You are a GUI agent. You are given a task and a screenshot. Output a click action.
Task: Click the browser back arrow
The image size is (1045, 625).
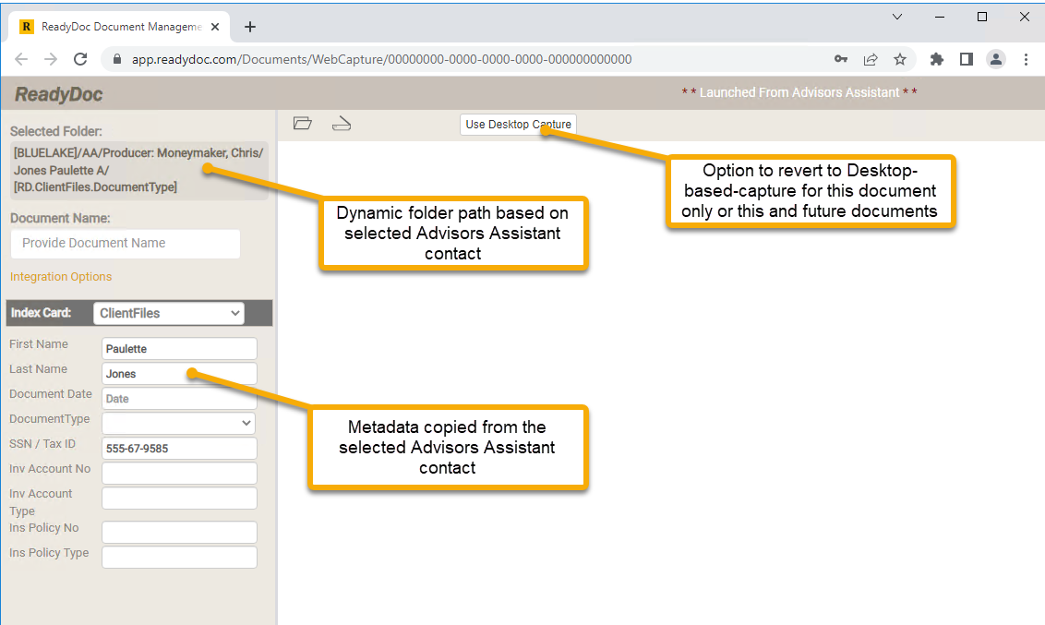coord(21,59)
